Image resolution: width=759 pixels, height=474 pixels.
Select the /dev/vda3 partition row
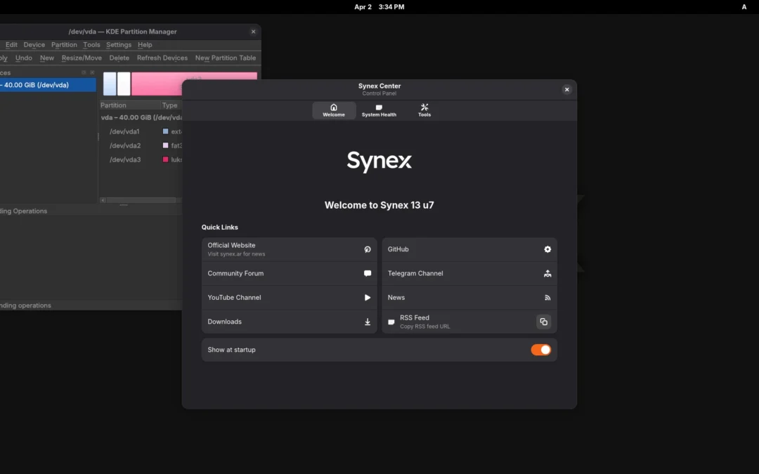coord(125,159)
